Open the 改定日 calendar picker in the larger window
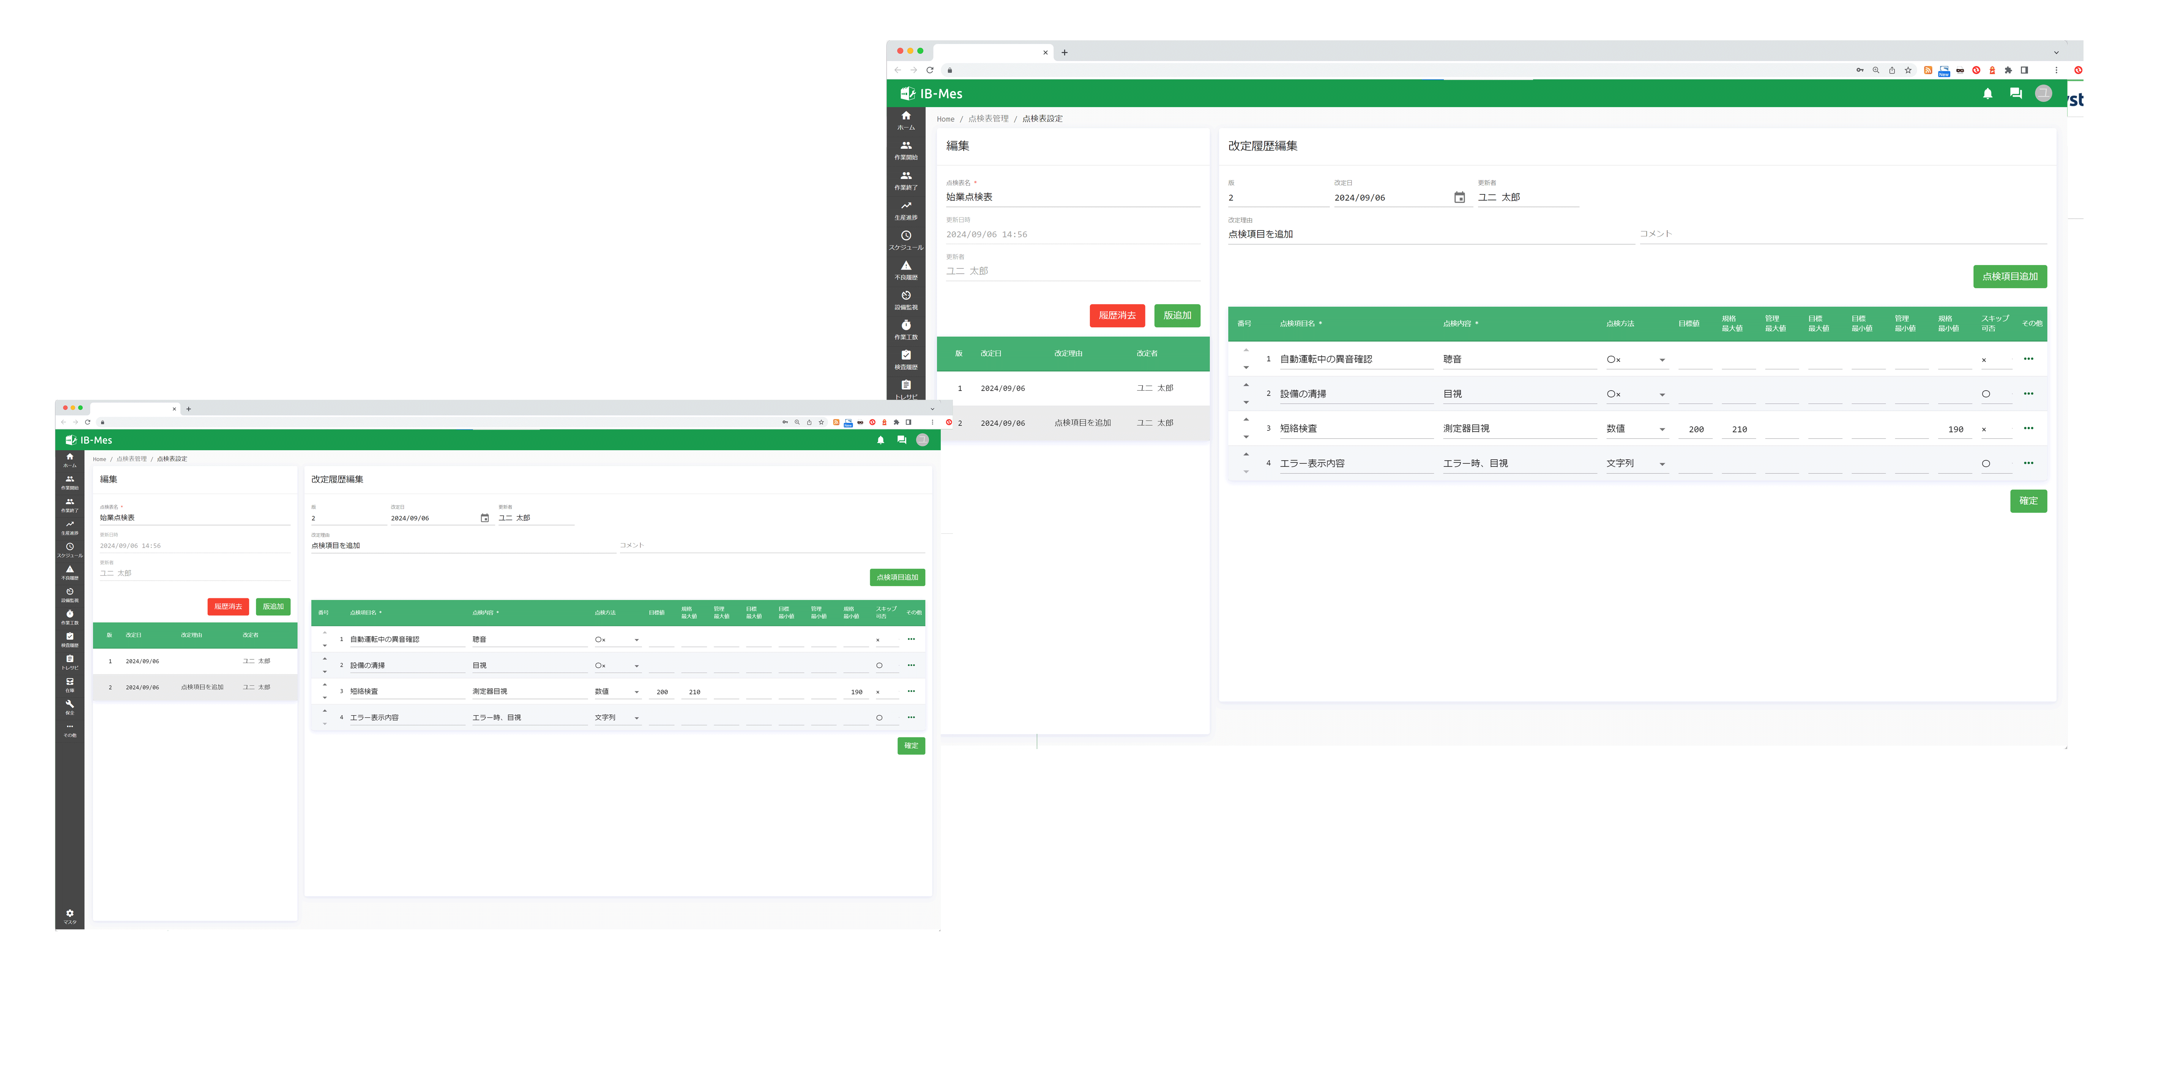This screenshot has height=1082, width=2164. coord(1459,197)
